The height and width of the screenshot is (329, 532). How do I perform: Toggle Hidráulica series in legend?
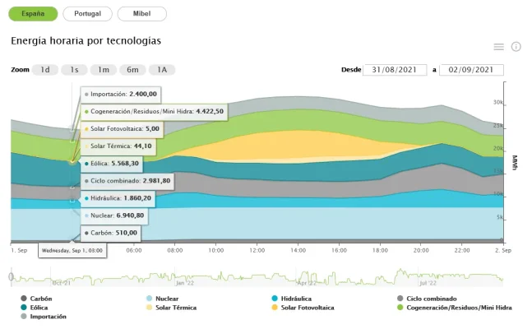click(x=291, y=299)
